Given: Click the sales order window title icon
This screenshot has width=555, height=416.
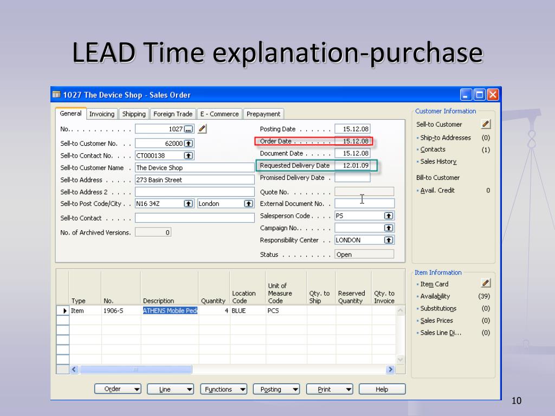Looking at the screenshot, I should [x=56, y=94].
